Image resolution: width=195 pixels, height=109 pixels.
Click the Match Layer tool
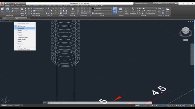coord(151,13)
